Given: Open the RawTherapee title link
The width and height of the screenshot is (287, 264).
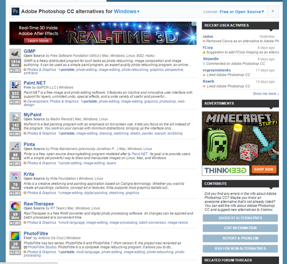Looking at the screenshot, I should click(39, 204).
